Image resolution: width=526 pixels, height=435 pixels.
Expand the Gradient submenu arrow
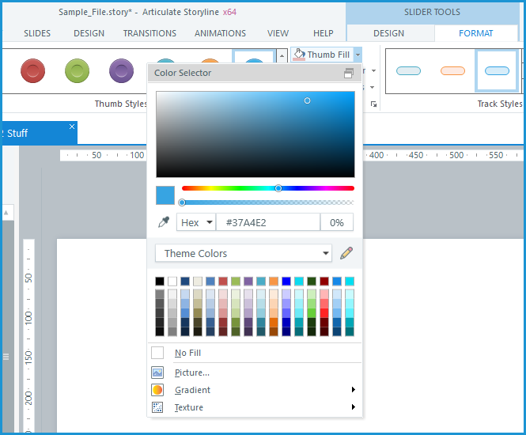point(353,389)
